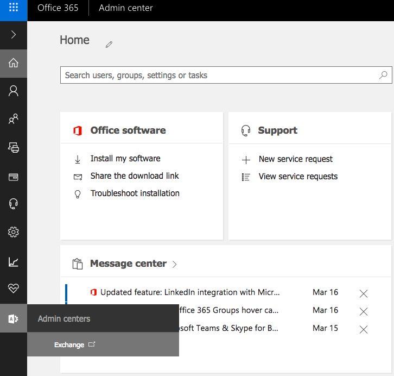Image resolution: width=394 pixels, height=376 pixels.
Task: Open the Teams & Skype for Business message
Action: click(x=228, y=328)
